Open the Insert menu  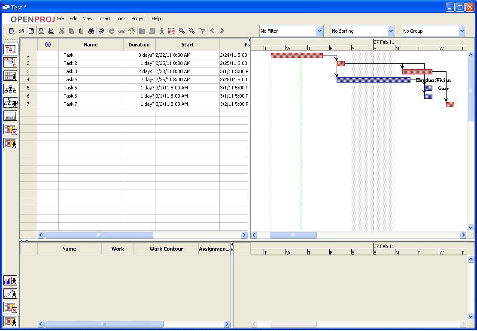104,18
